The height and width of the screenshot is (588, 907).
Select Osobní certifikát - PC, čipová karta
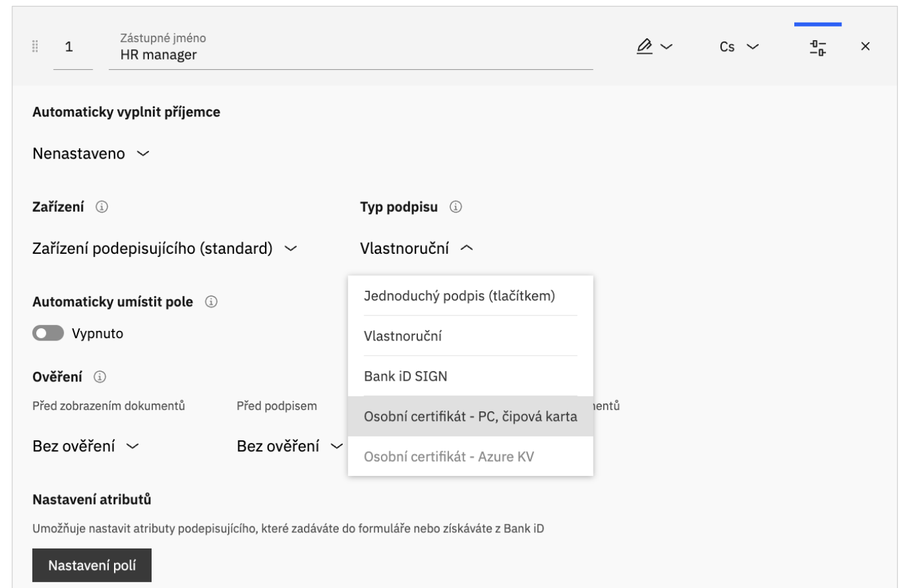470,416
